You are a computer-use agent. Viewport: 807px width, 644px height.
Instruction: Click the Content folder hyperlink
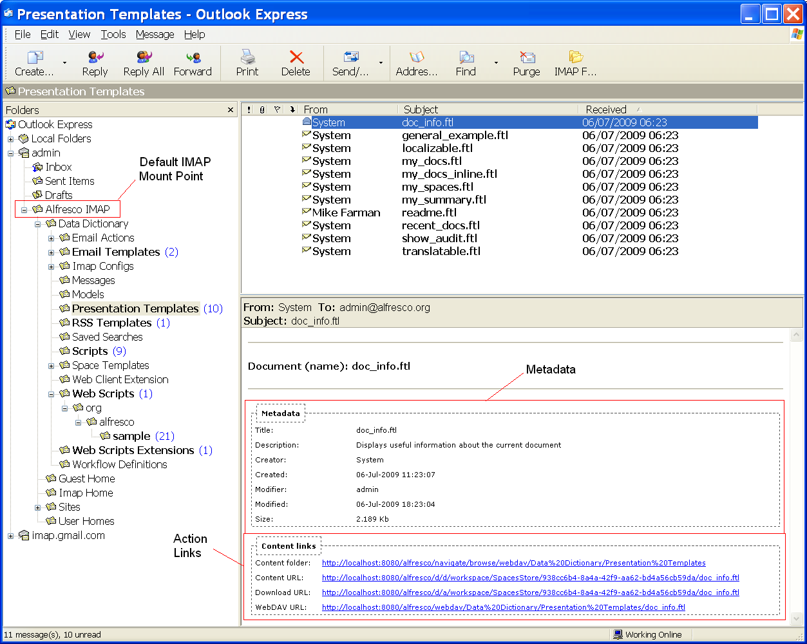tap(513, 562)
